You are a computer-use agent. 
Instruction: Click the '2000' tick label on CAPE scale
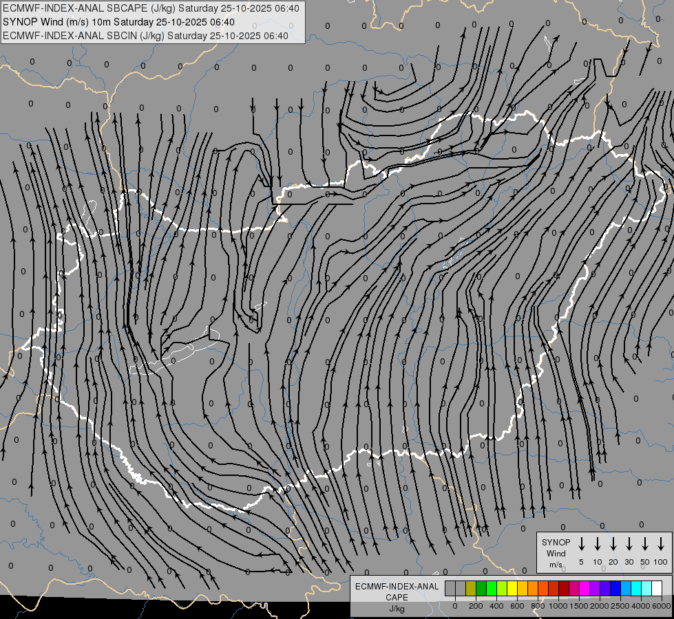tap(600, 606)
